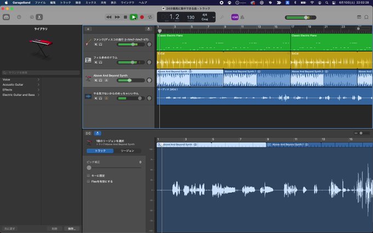Mute the fourth audio track with voice waveform
This screenshot has height=233, width=373.
tap(96, 98)
